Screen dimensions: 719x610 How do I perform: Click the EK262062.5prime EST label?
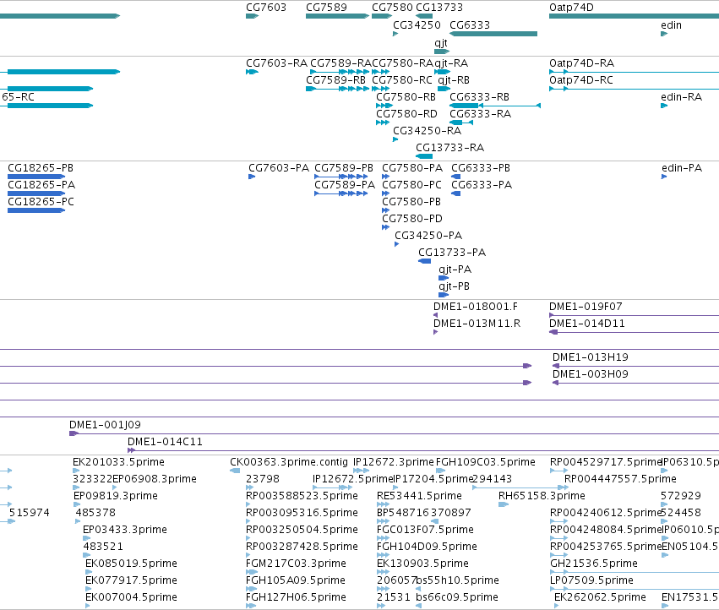[x=600, y=597]
